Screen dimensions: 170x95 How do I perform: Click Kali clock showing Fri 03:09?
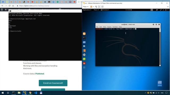(x=129, y=10)
